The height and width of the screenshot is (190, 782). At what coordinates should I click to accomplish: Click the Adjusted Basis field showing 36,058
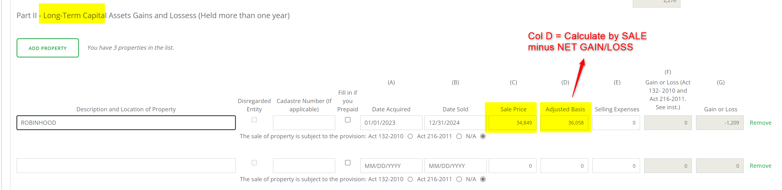point(564,123)
